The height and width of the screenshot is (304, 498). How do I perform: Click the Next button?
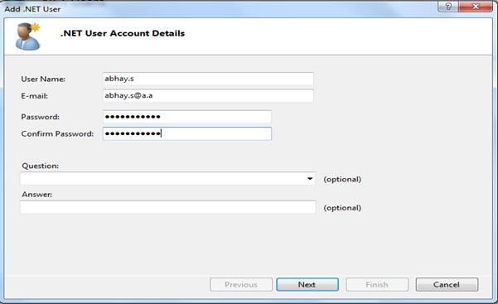307,284
